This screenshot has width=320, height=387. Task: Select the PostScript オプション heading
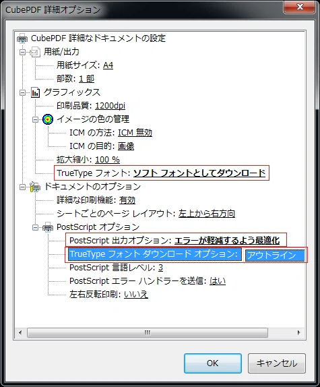coord(98,227)
